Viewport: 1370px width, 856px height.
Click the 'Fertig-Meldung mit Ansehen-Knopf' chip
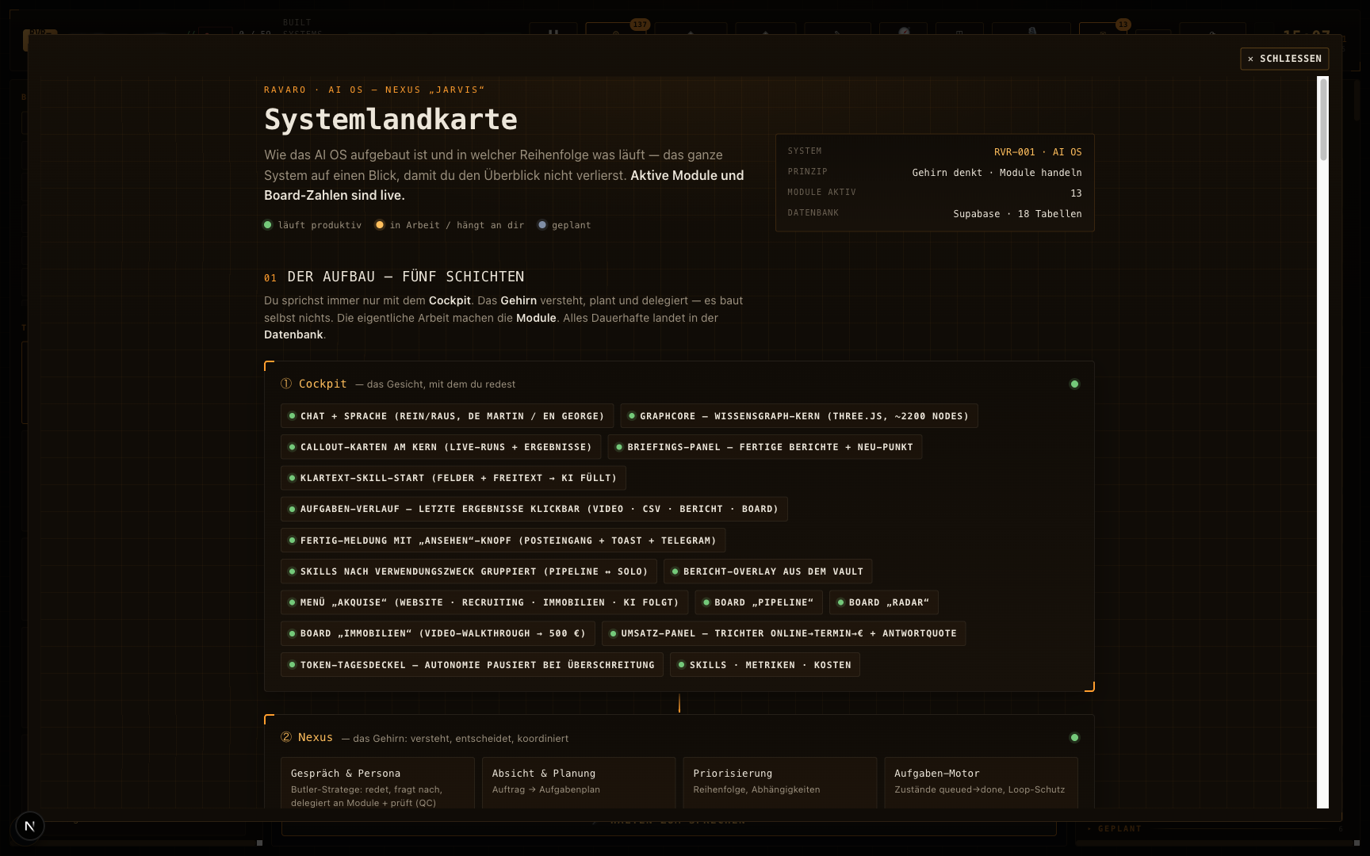coord(503,541)
